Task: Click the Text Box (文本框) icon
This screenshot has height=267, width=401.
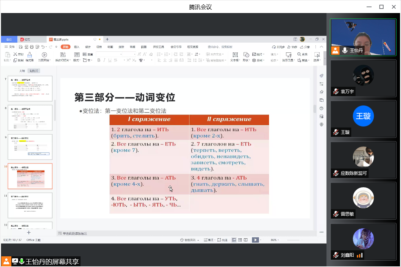Action: [235, 55]
